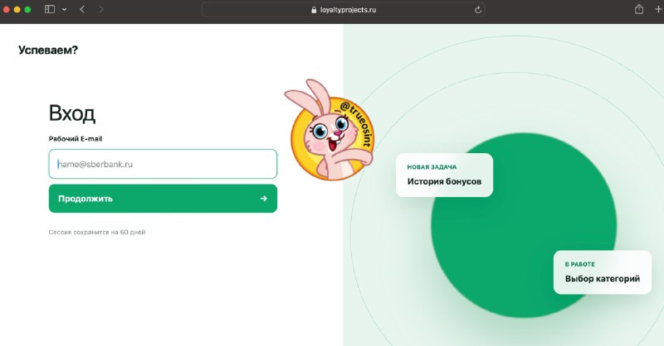Click the Сессия сохранится на 60 дней text
This screenshot has height=346, width=664.
click(97, 232)
